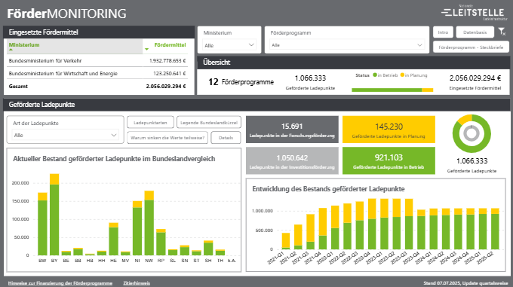Open the Art der Ladepunkte dropdown

tap(65, 135)
